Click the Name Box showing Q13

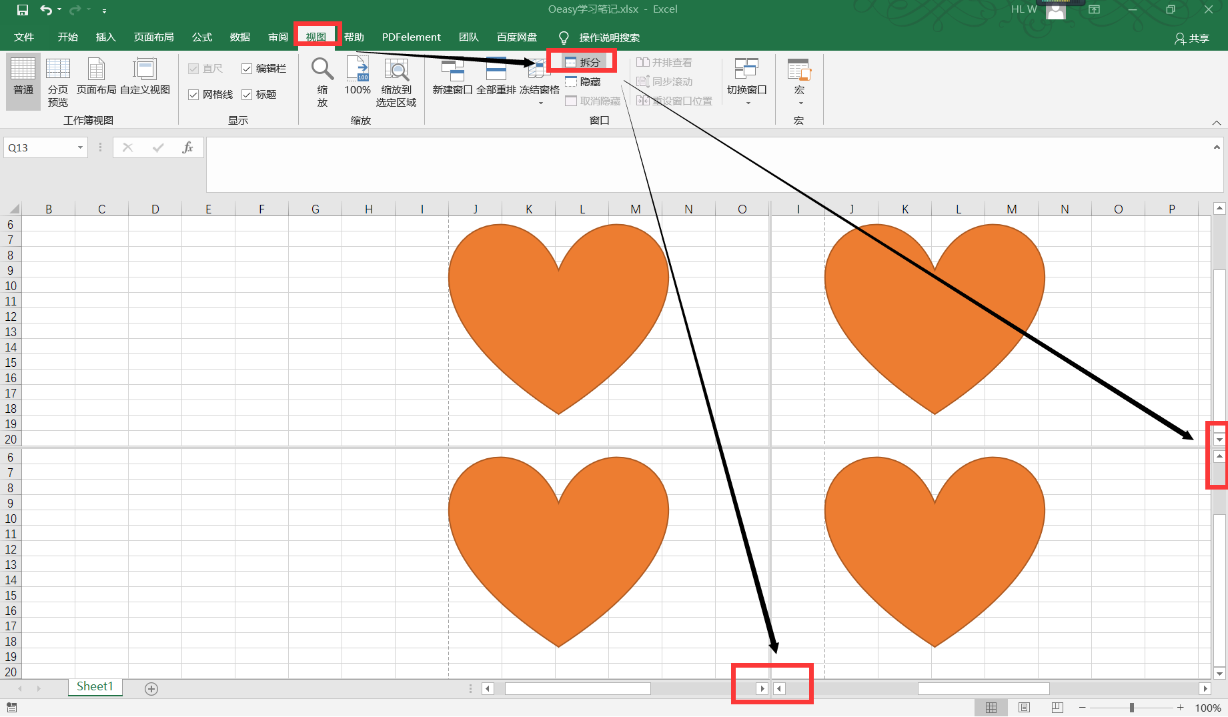click(39, 147)
